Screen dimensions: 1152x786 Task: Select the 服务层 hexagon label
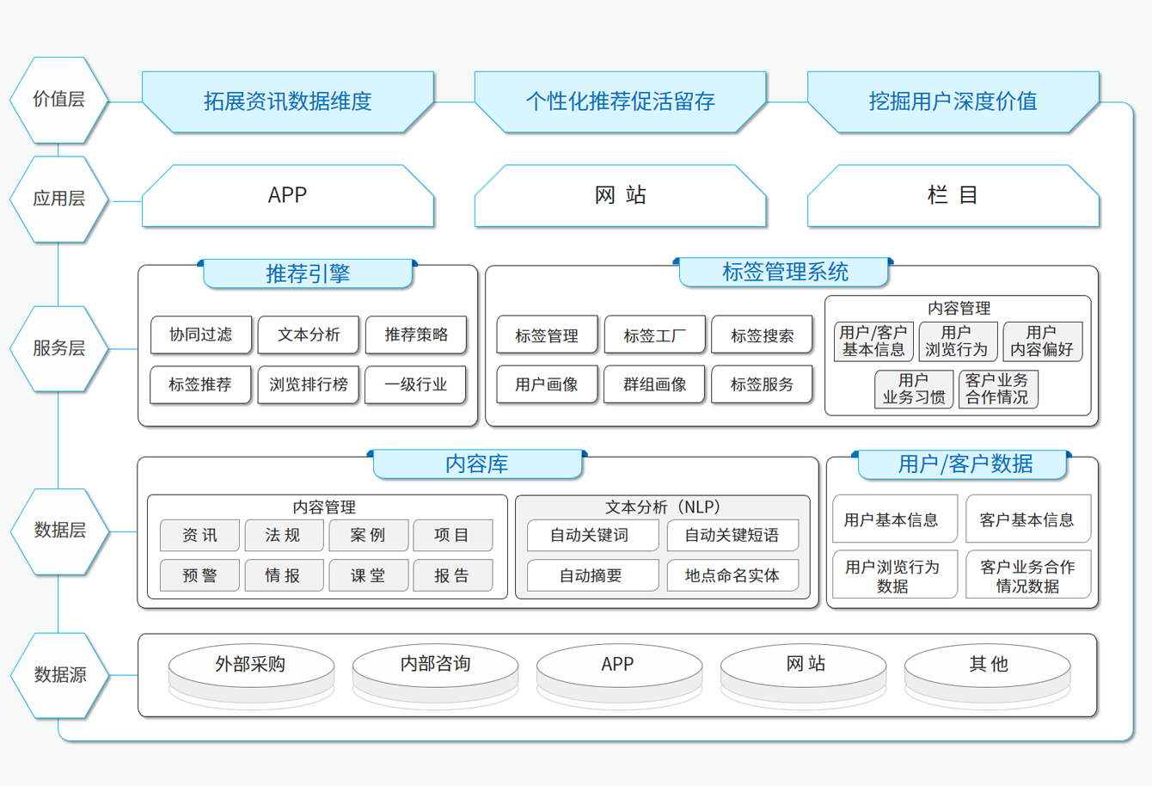pos(59,348)
